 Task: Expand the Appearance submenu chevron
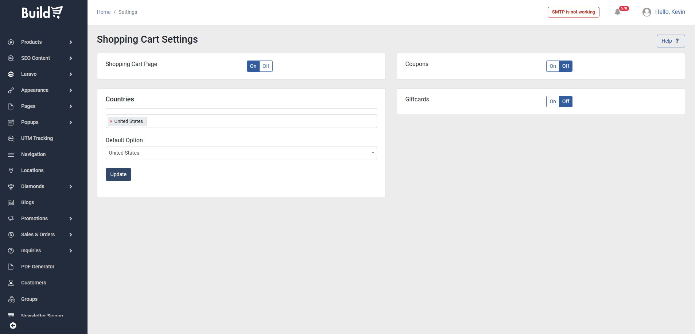coord(71,90)
